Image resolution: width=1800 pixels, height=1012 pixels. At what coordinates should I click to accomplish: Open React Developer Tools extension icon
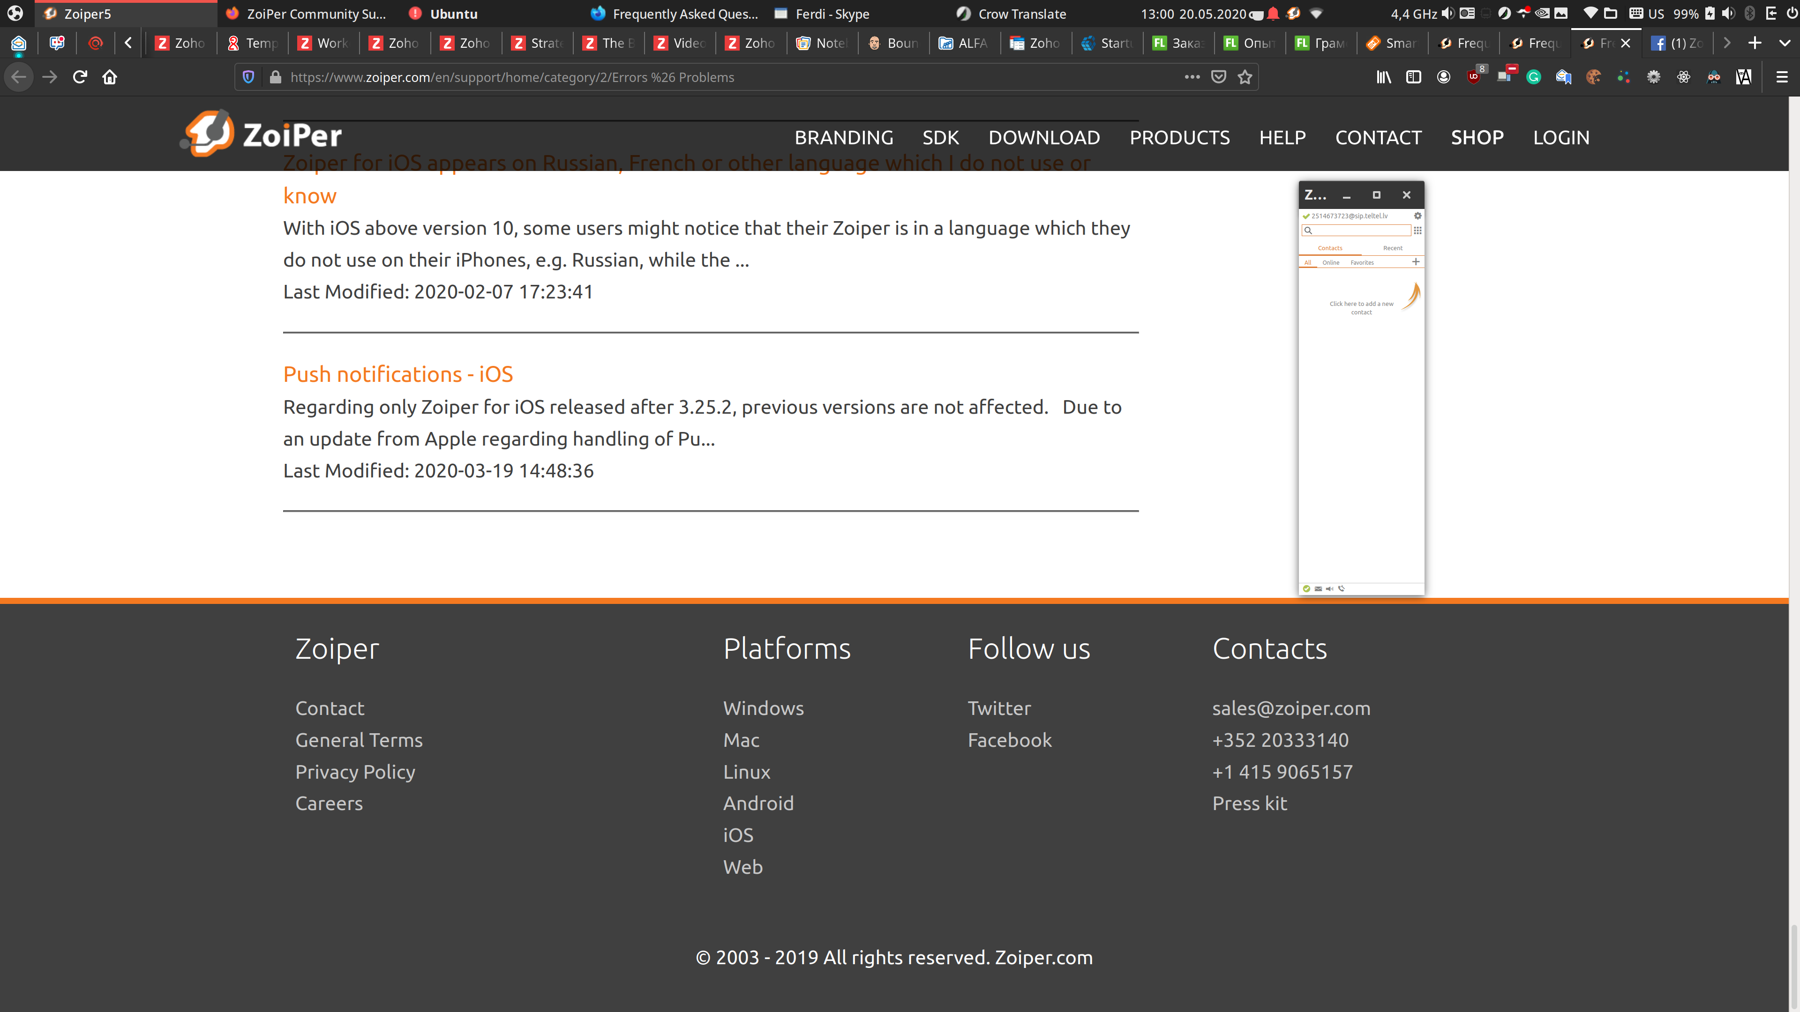[x=1683, y=77]
